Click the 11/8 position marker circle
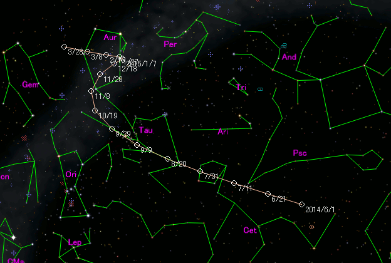 (91, 91)
